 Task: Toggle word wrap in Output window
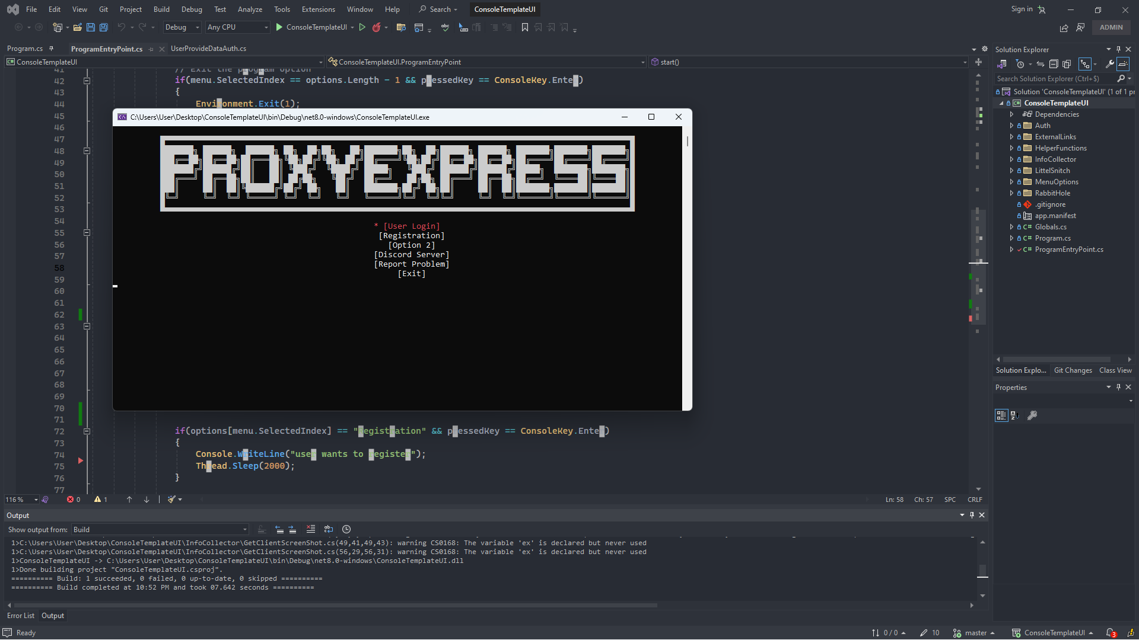[329, 529]
